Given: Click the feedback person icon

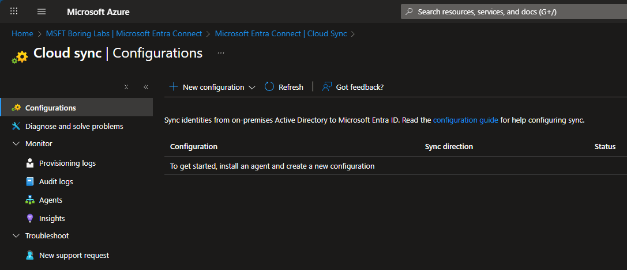Looking at the screenshot, I should (327, 86).
